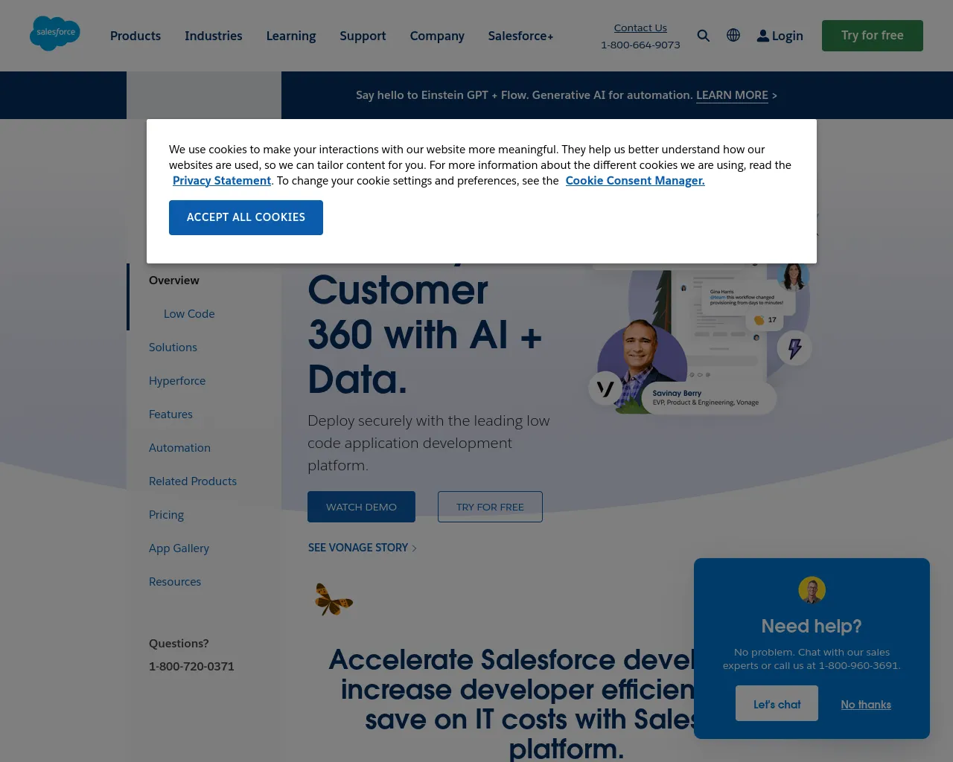Click the Vonage logo badge
Viewport: 953px width, 762px height.
pos(605,388)
